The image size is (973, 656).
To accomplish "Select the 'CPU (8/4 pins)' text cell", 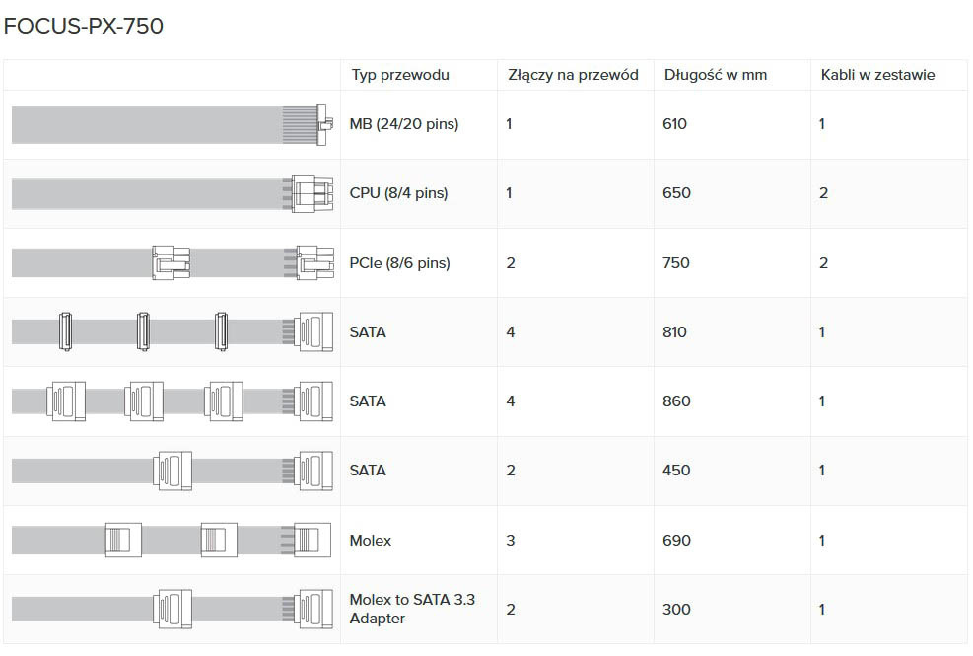I will [398, 193].
